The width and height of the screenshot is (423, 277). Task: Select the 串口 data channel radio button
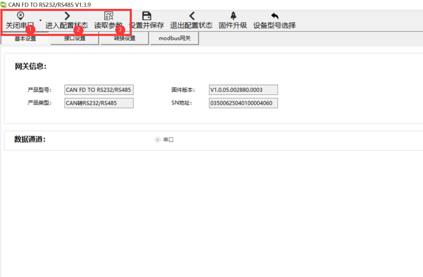pyautogui.click(x=157, y=140)
